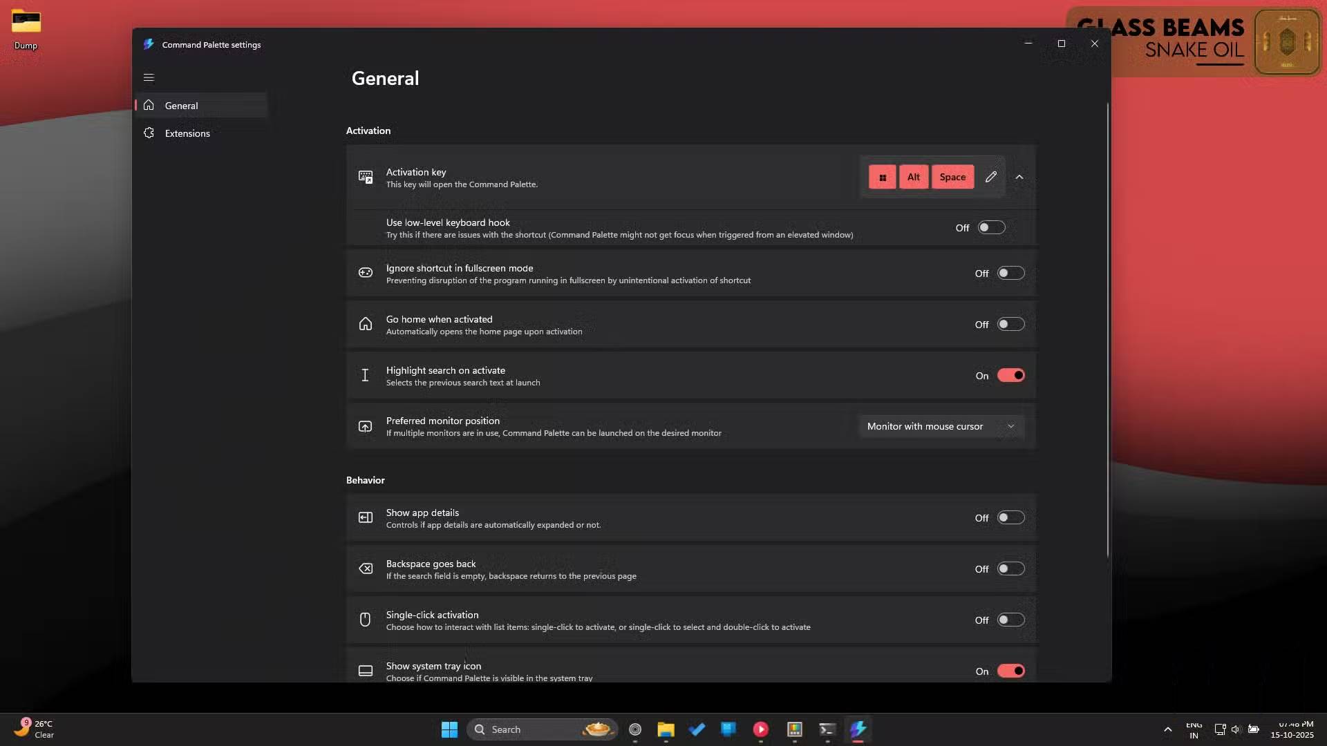Click the Single-click activation mouse icon
The height and width of the screenshot is (746, 1327).
coord(366,620)
